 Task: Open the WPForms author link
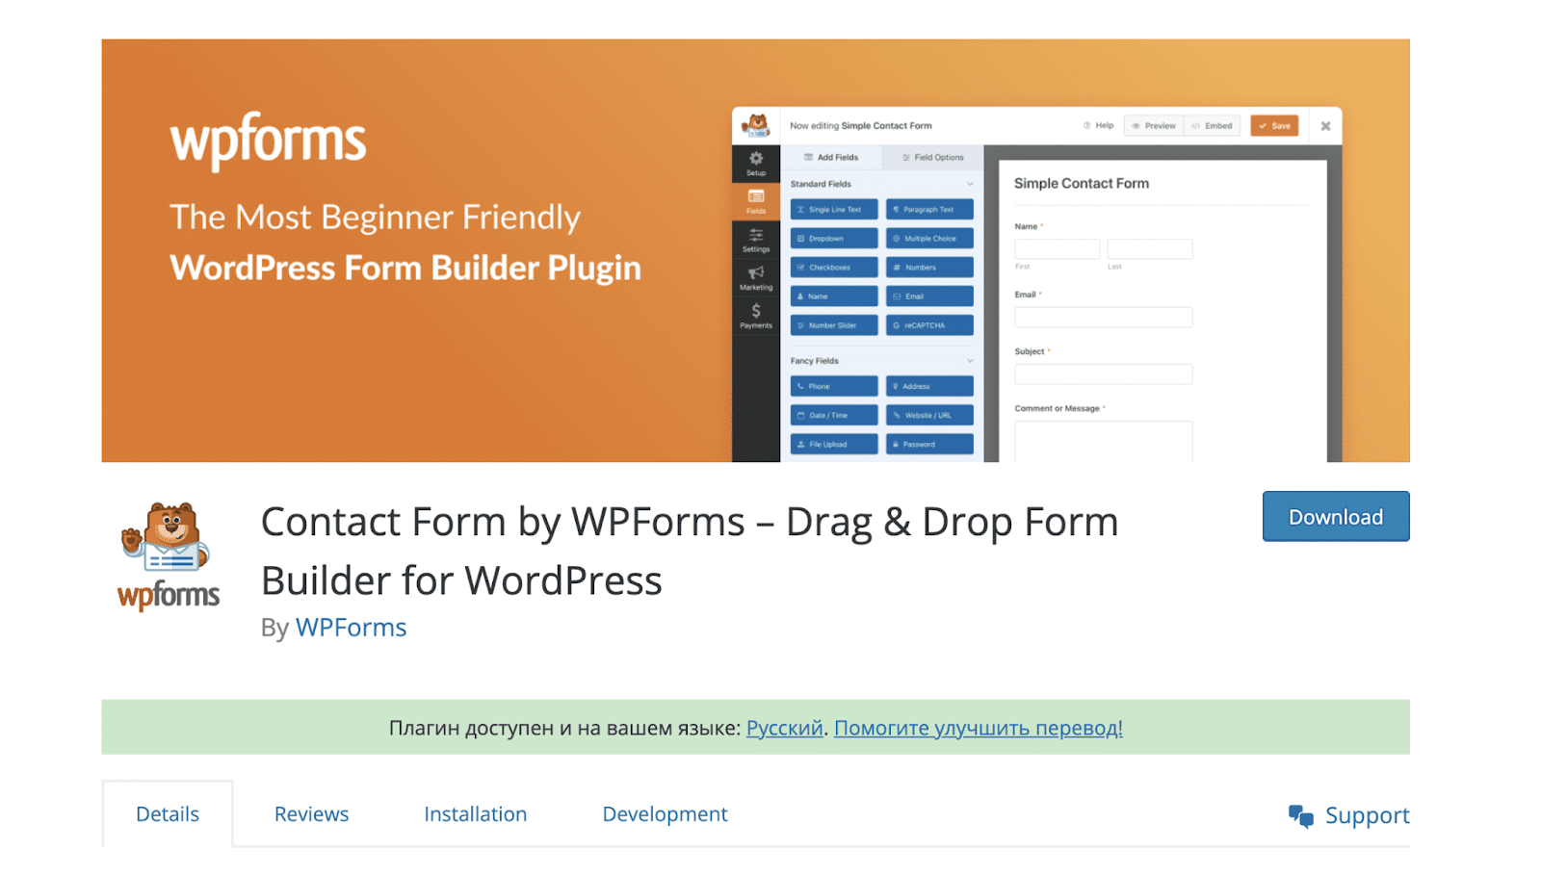pos(351,628)
